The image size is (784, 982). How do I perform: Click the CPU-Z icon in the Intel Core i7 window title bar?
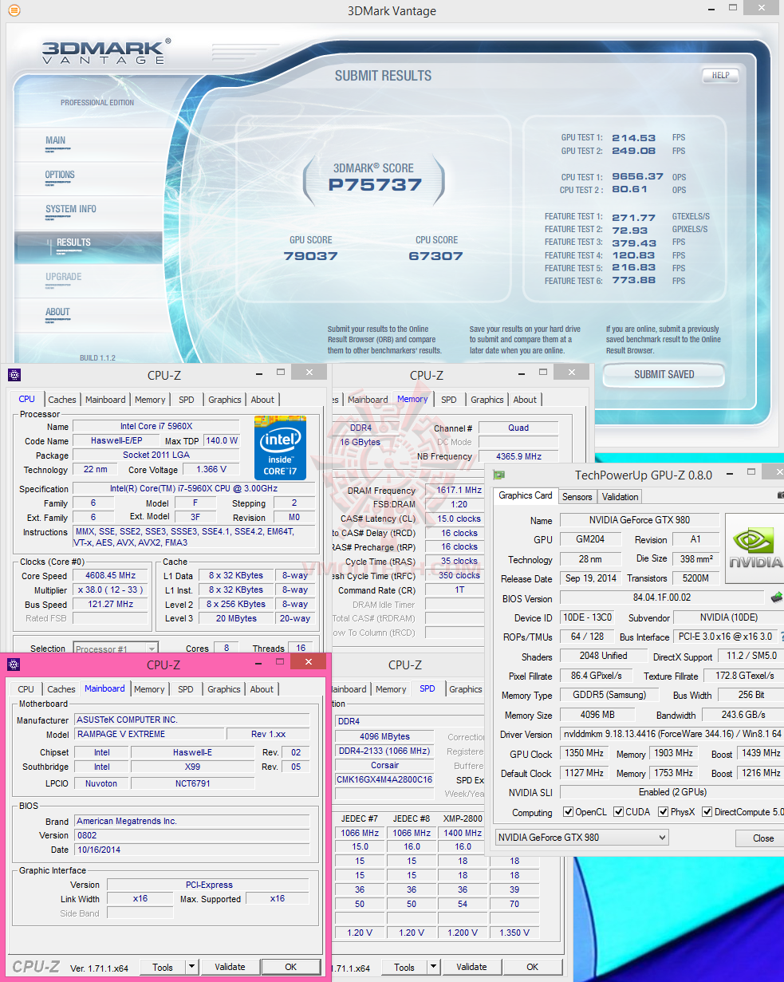[14, 375]
